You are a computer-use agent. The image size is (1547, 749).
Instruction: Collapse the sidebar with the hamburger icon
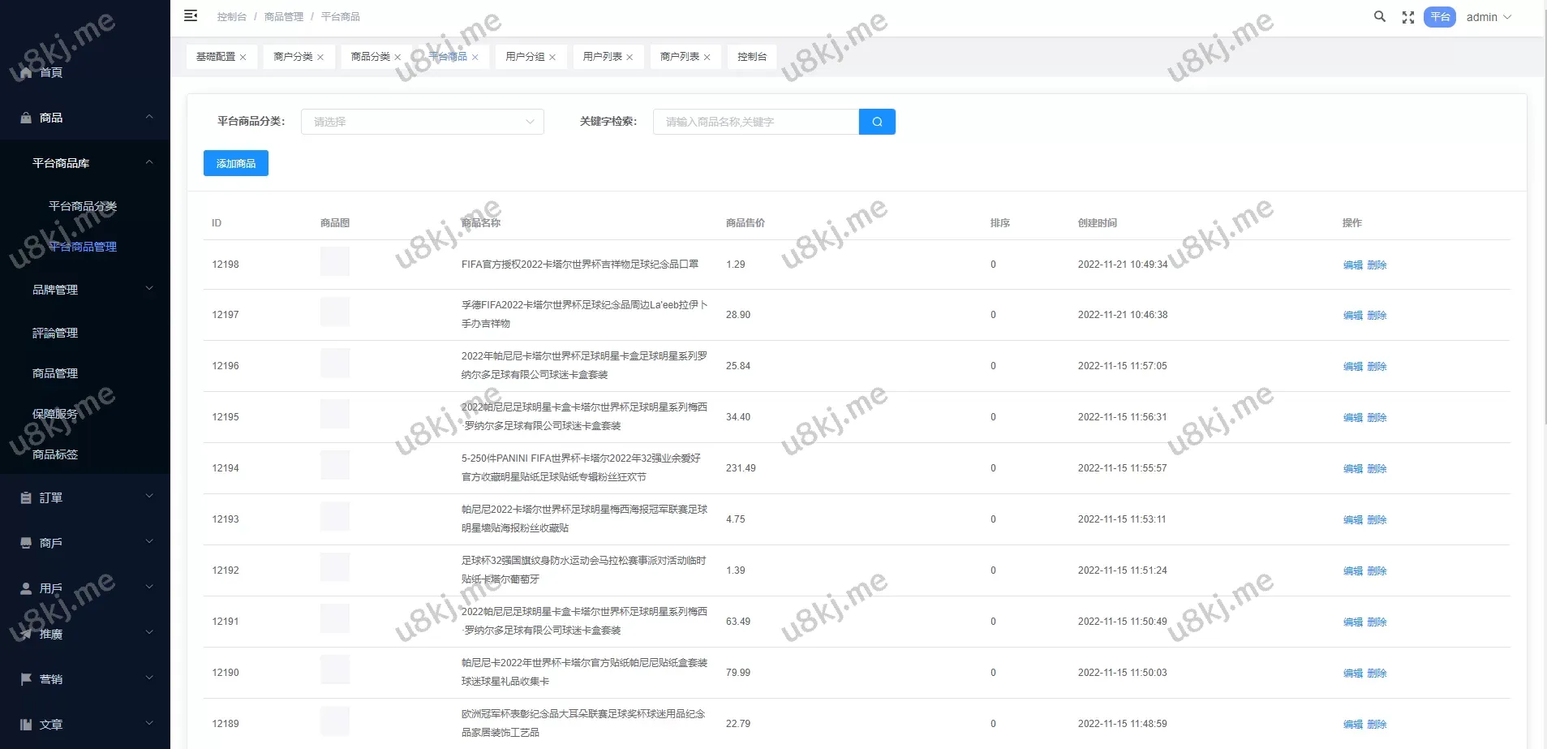pos(191,16)
